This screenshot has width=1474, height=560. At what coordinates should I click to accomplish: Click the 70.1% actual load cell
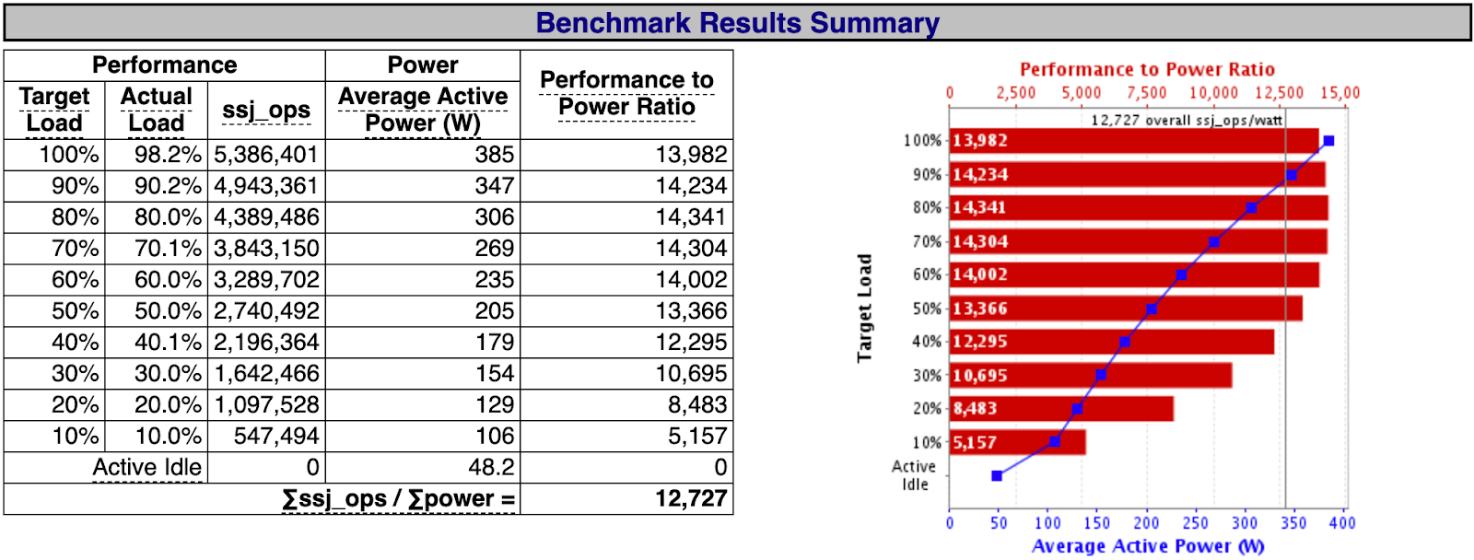(157, 249)
